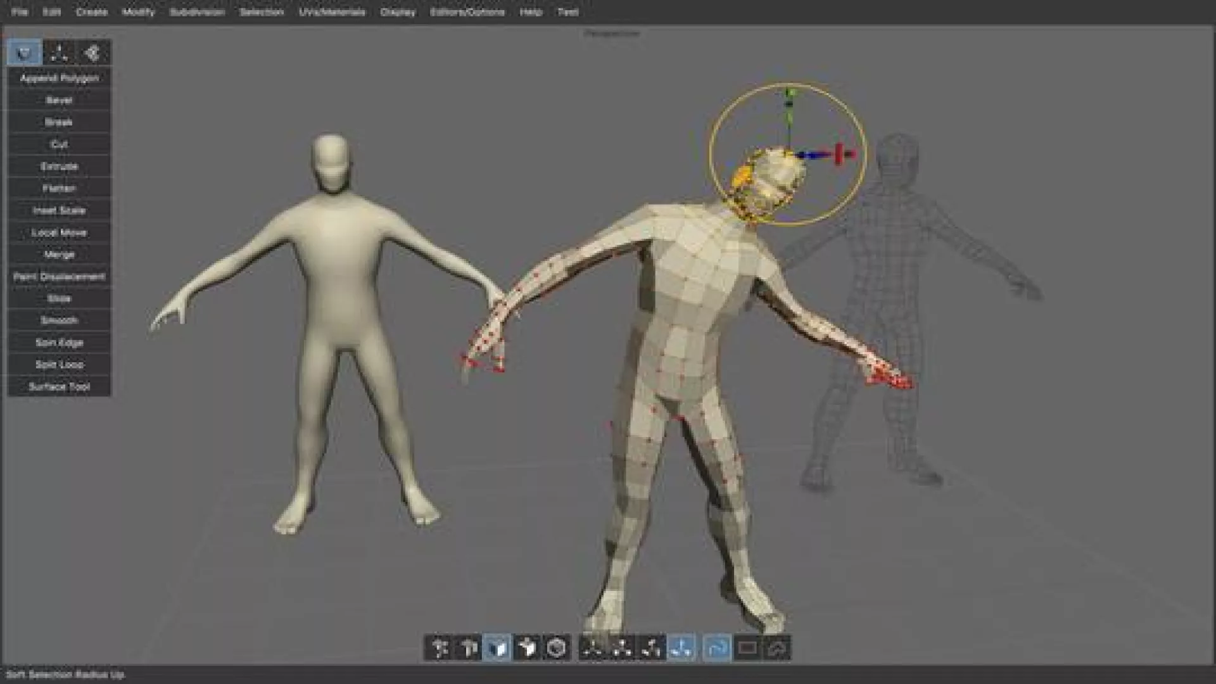Choose the rectangle selection style icon
Image resolution: width=1216 pixels, height=684 pixels.
pyautogui.click(x=747, y=648)
